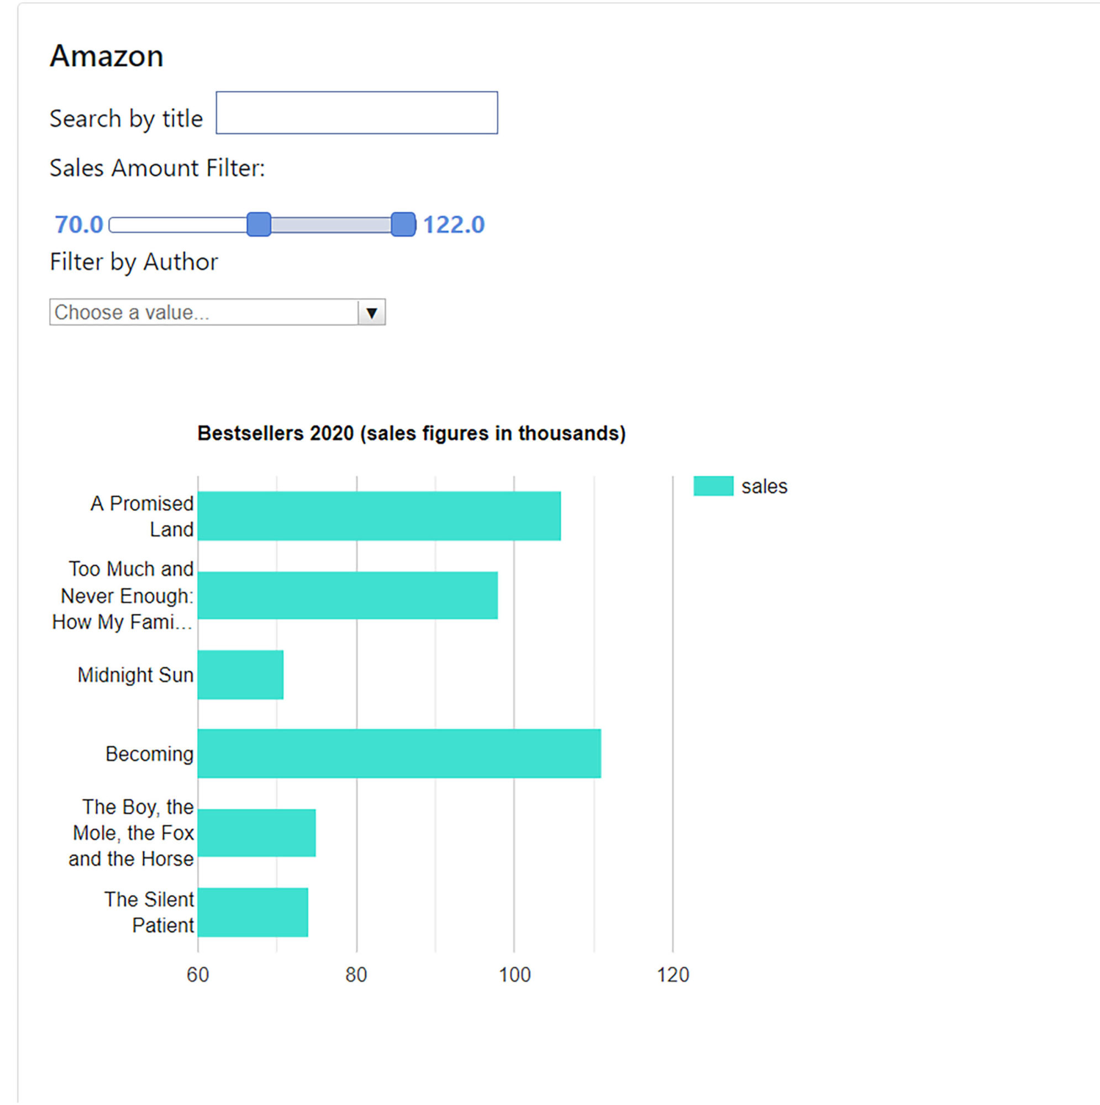The image size is (1100, 1105).
Task: Click the chart title Bestsellers 2020
Action: 411,434
